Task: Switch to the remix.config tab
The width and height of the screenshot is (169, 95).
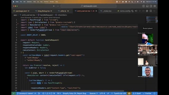Action: point(124,11)
